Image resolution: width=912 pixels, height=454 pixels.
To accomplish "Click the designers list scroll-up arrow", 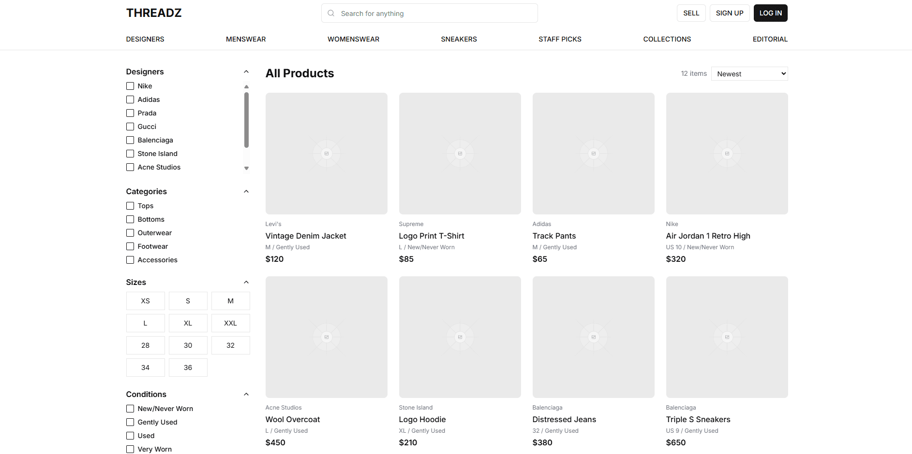I will pos(246,87).
